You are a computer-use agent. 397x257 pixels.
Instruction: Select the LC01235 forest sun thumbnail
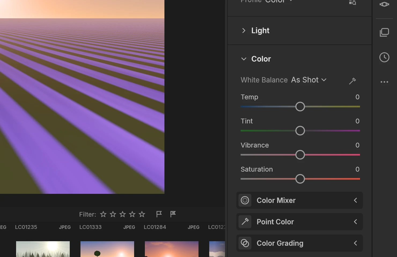(43, 249)
